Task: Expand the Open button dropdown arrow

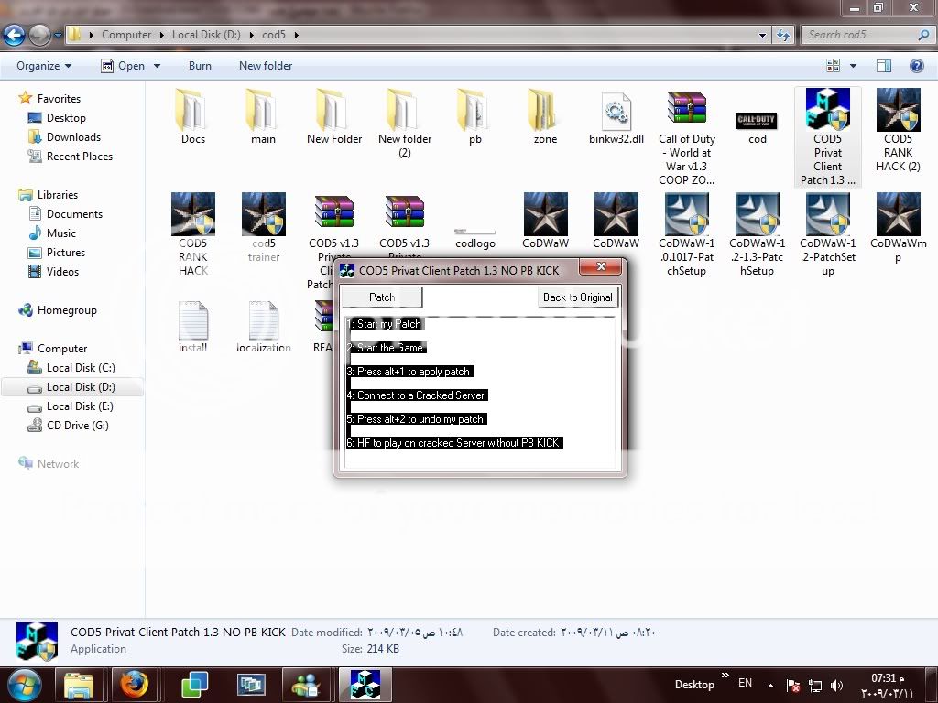Action: (158, 66)
